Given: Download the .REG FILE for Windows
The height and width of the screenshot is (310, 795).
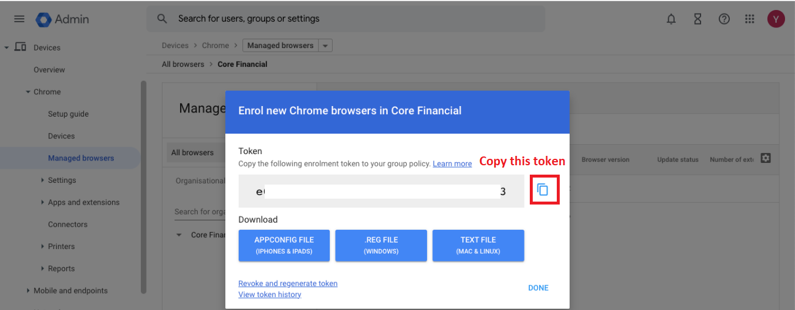Looking at the screenshot, I should tap(381, 245).
